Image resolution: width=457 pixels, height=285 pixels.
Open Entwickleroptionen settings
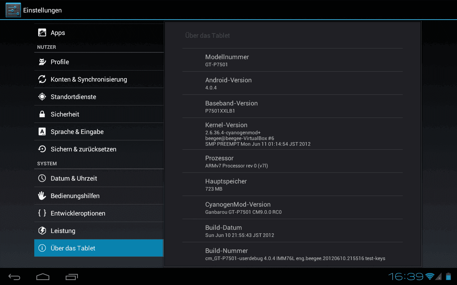click(99, 213)
